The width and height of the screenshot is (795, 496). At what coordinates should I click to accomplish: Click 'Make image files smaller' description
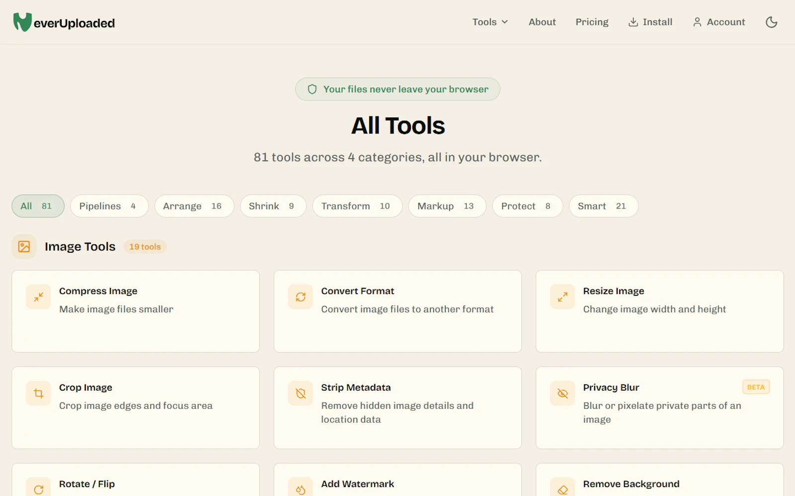coord(116,309)
